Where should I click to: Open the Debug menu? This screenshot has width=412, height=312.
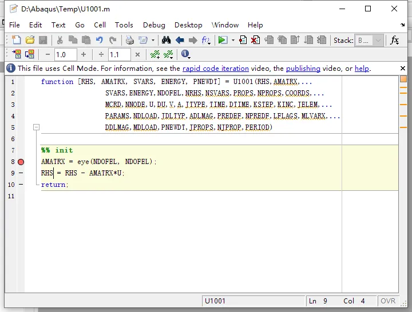pyautogui.click(x=154, y=25)
